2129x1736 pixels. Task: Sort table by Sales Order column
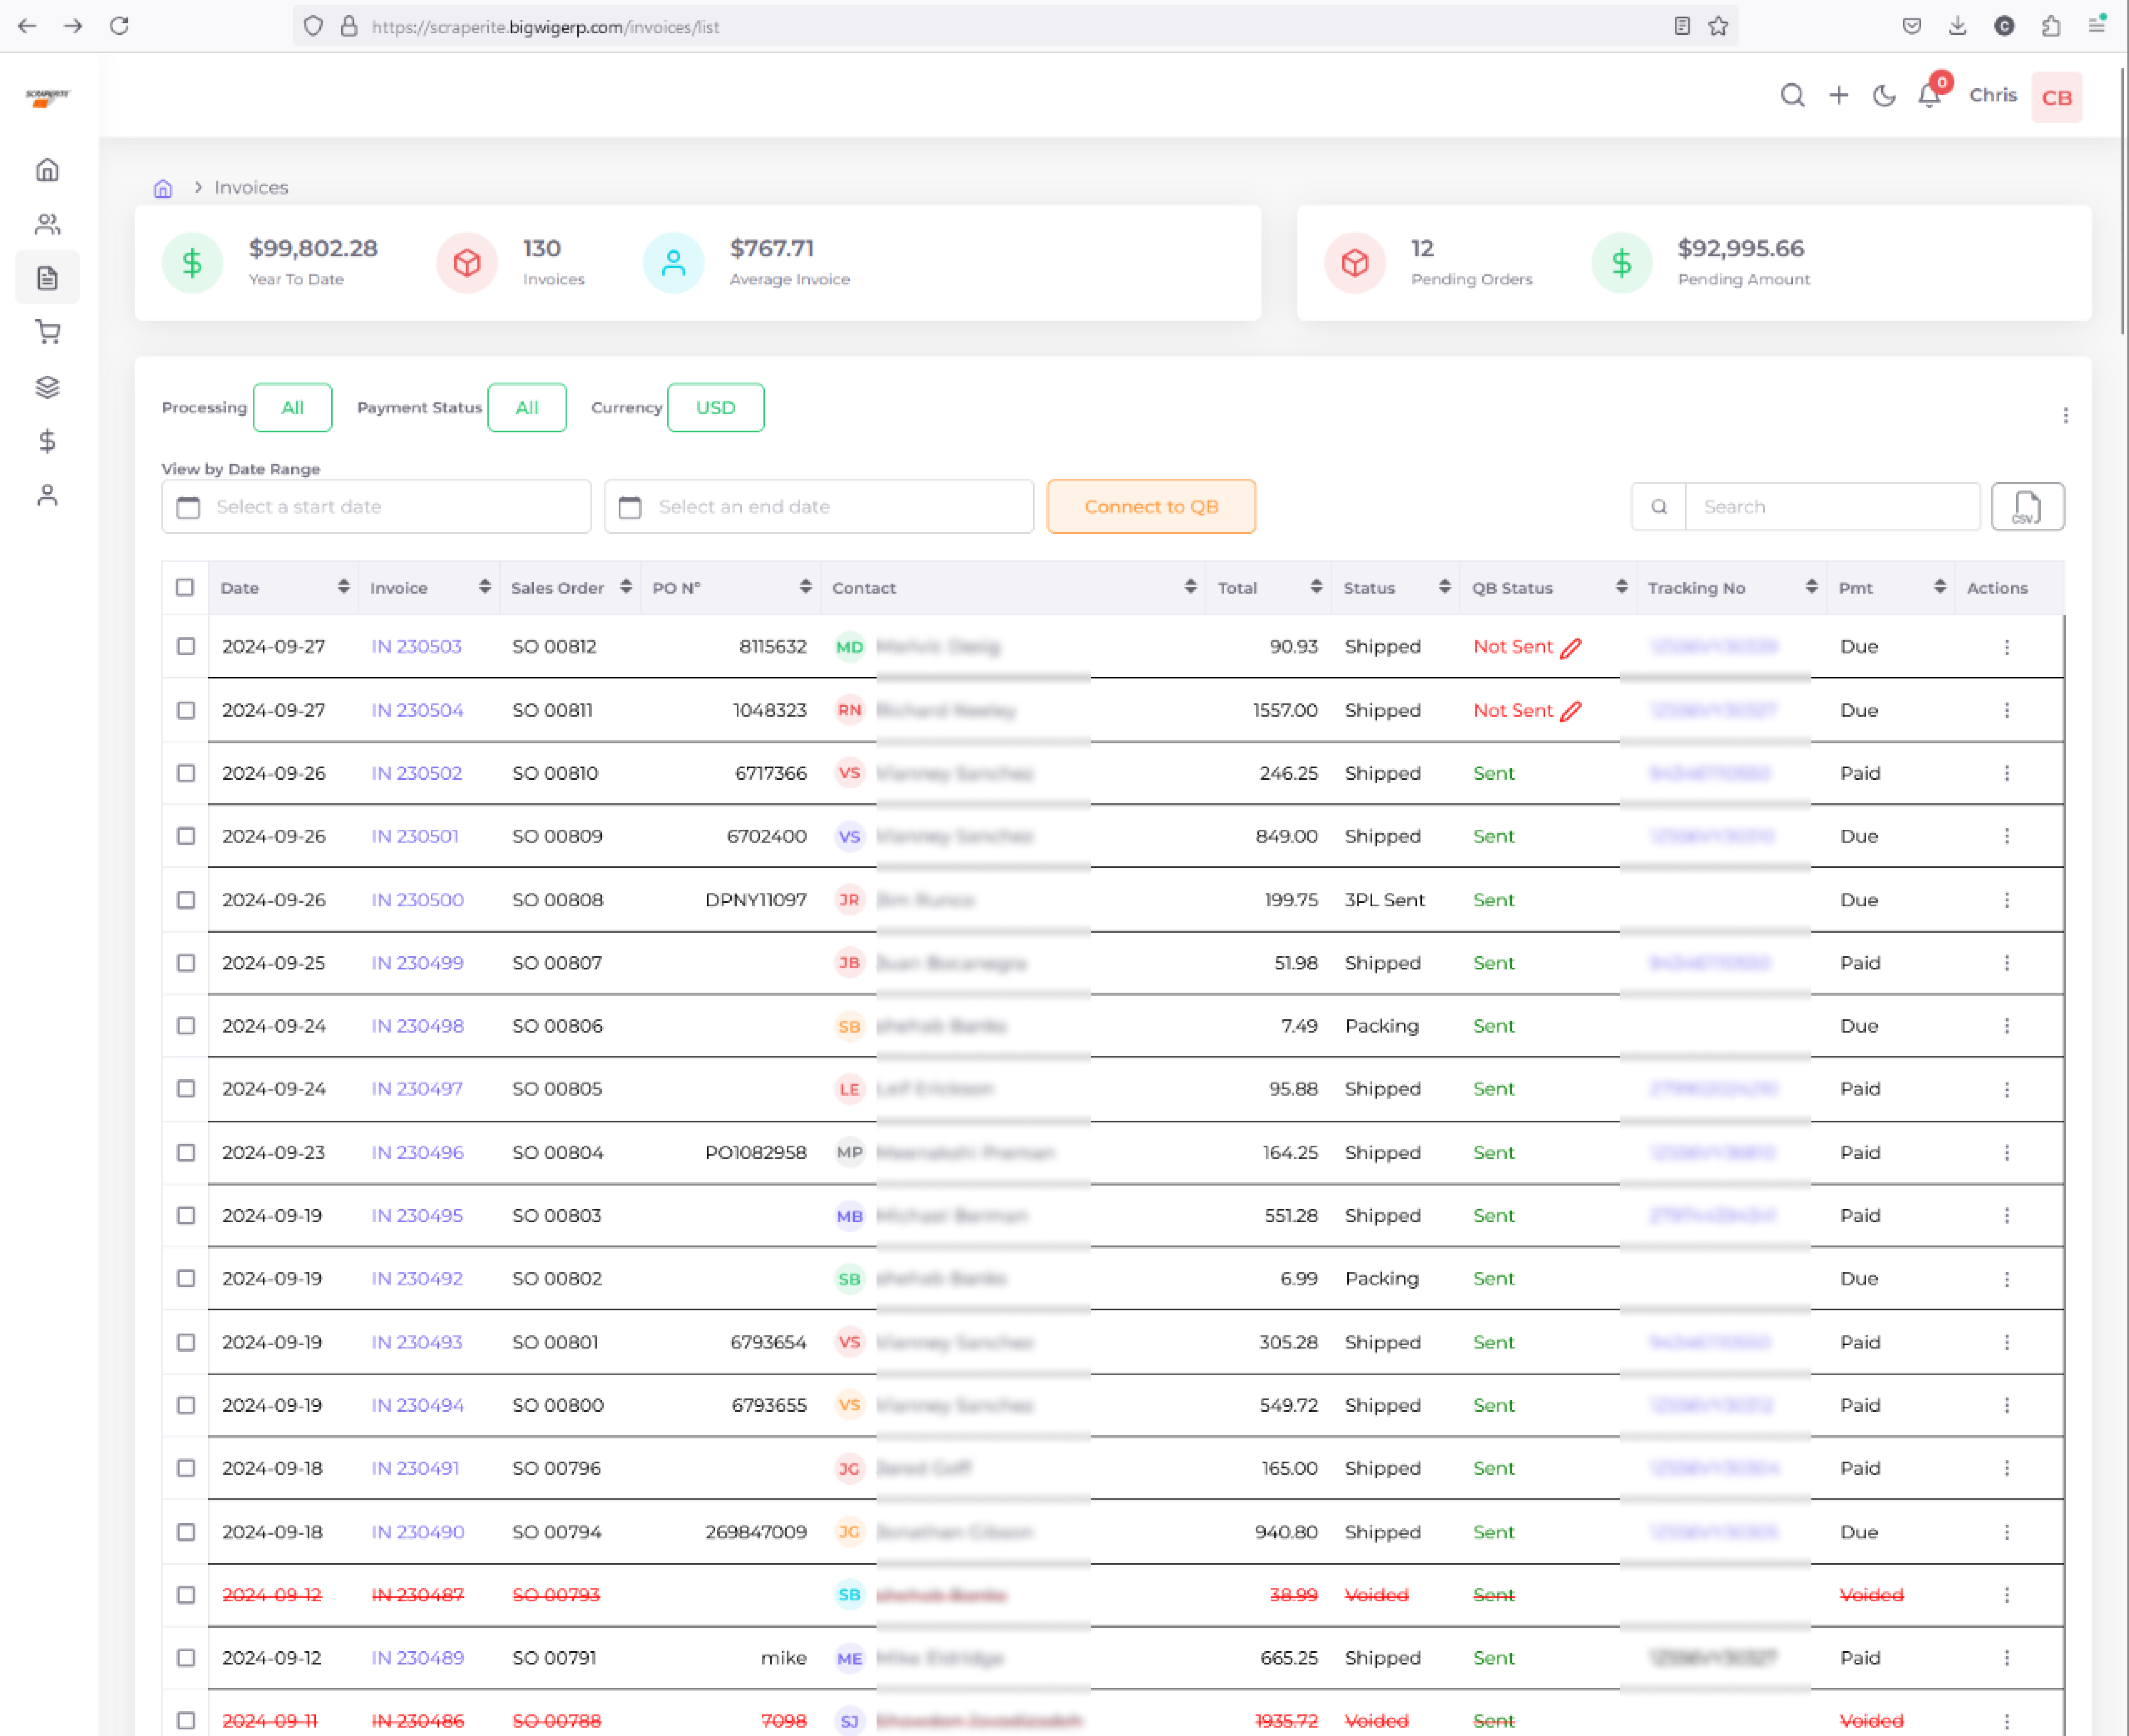coord(626,587)
